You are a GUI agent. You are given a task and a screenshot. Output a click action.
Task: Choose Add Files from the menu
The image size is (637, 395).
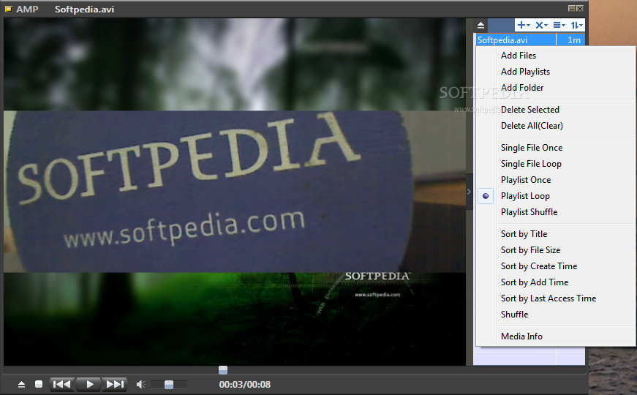(519, 56)
